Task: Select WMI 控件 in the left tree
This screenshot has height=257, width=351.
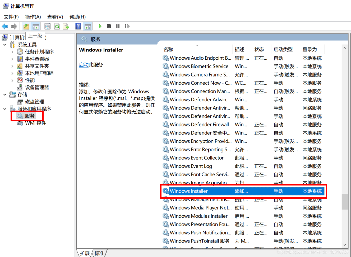Action: pyautogui.click(x=35, y=123)
